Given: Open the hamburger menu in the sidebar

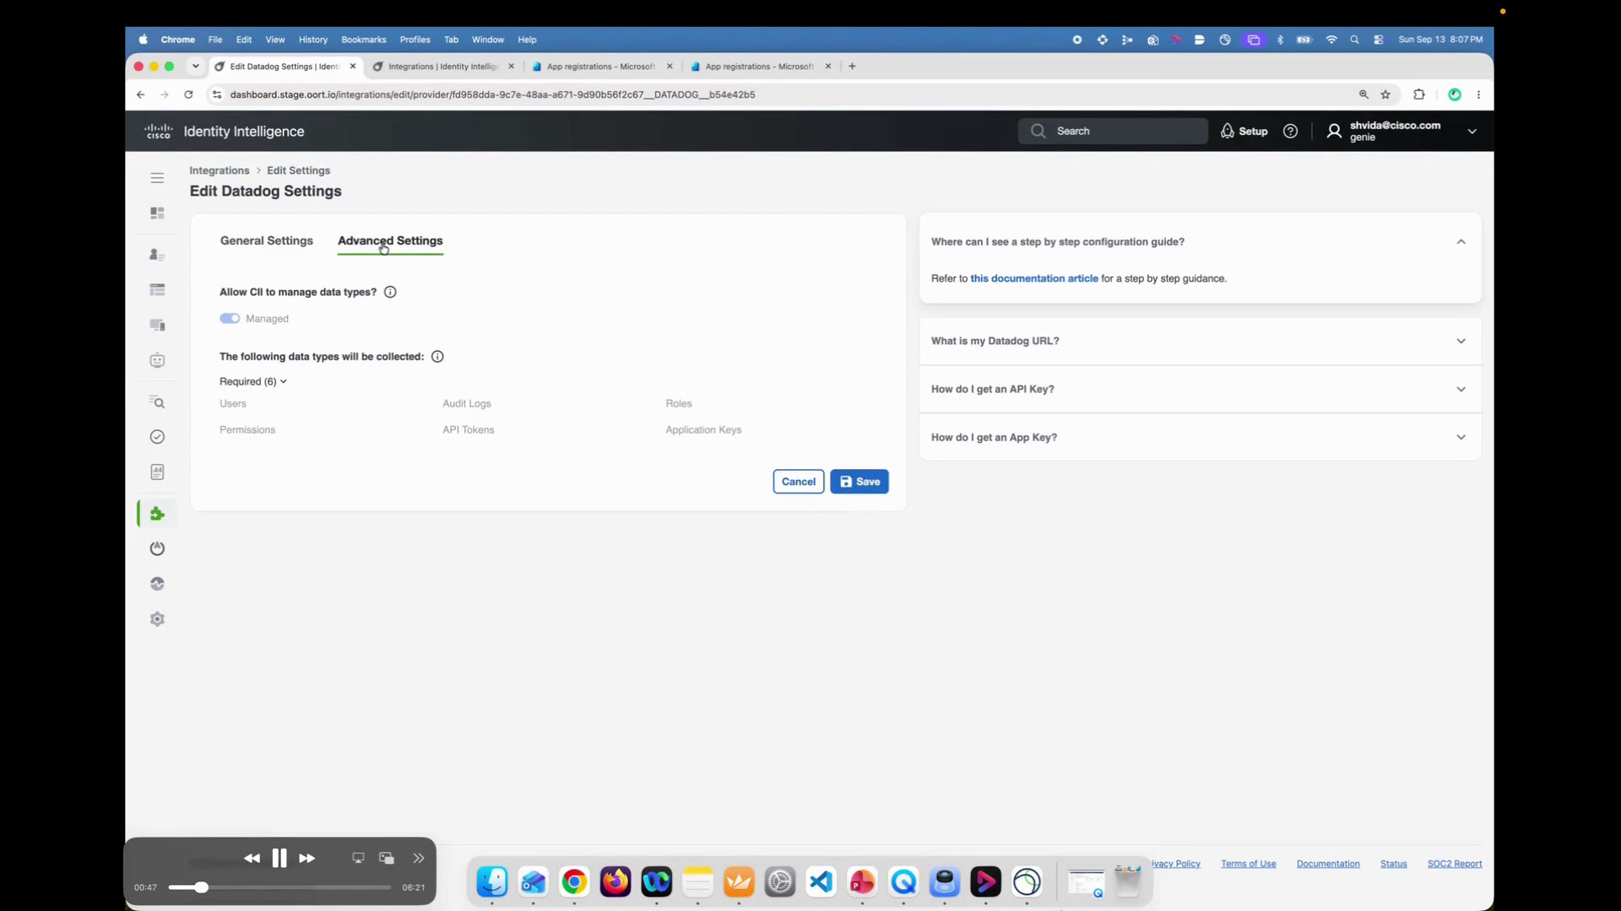Looking at the screenshot, I should click(157, 178).
